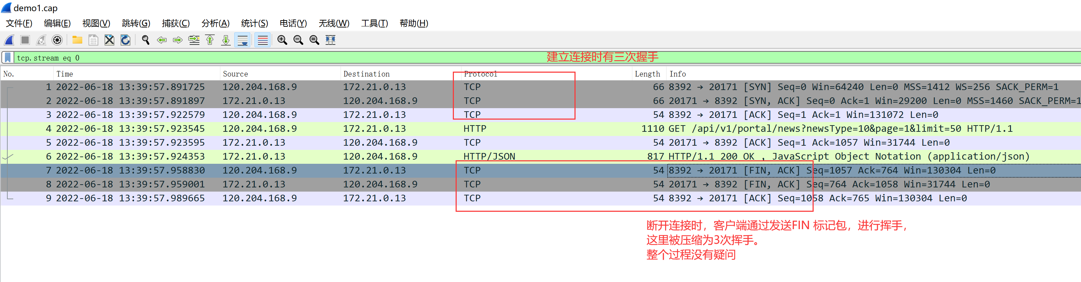This screenshot has width=1081, height=282.
Task: Toggle packet list colorization
Action: pos(263,40)
